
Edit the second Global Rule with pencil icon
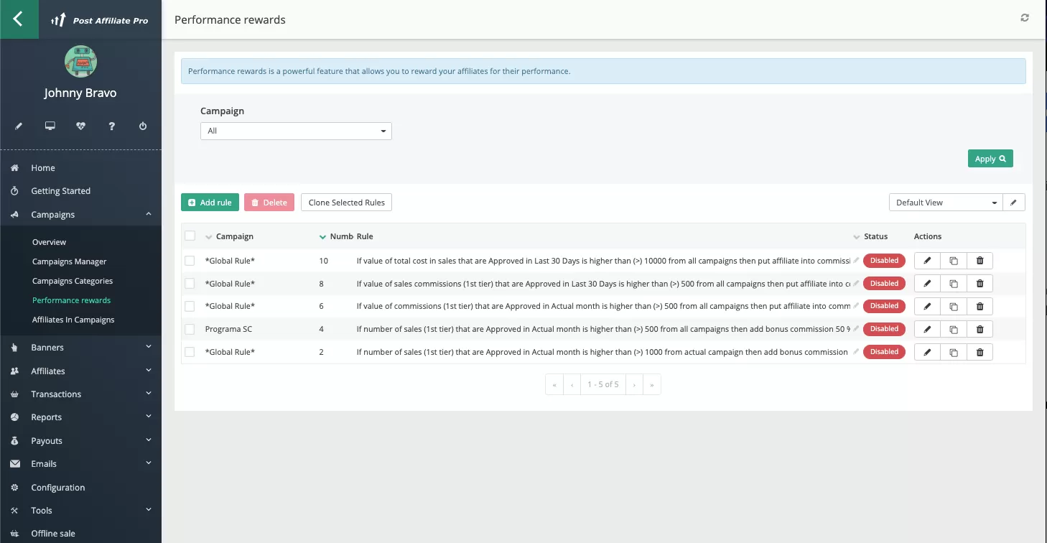click(926, 283)
